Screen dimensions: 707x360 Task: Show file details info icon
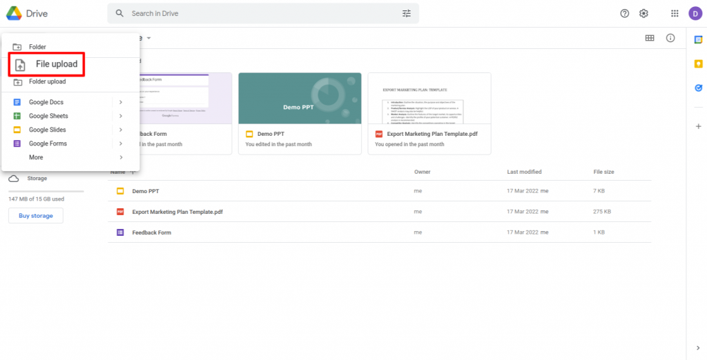pos(670,38)
